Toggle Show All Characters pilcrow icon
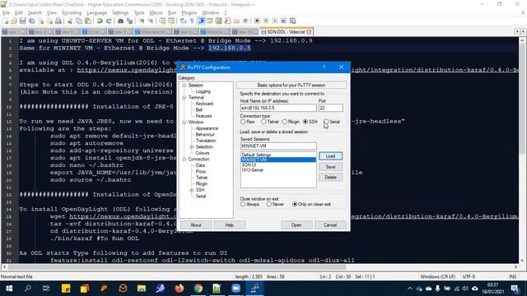 click(x=192, y=21)
